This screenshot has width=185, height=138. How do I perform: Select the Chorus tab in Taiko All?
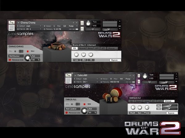(169, 101)
